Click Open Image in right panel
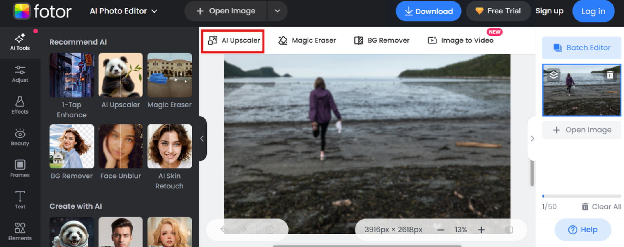Viewport: 624px width, 247px height. tap(582, 130)
